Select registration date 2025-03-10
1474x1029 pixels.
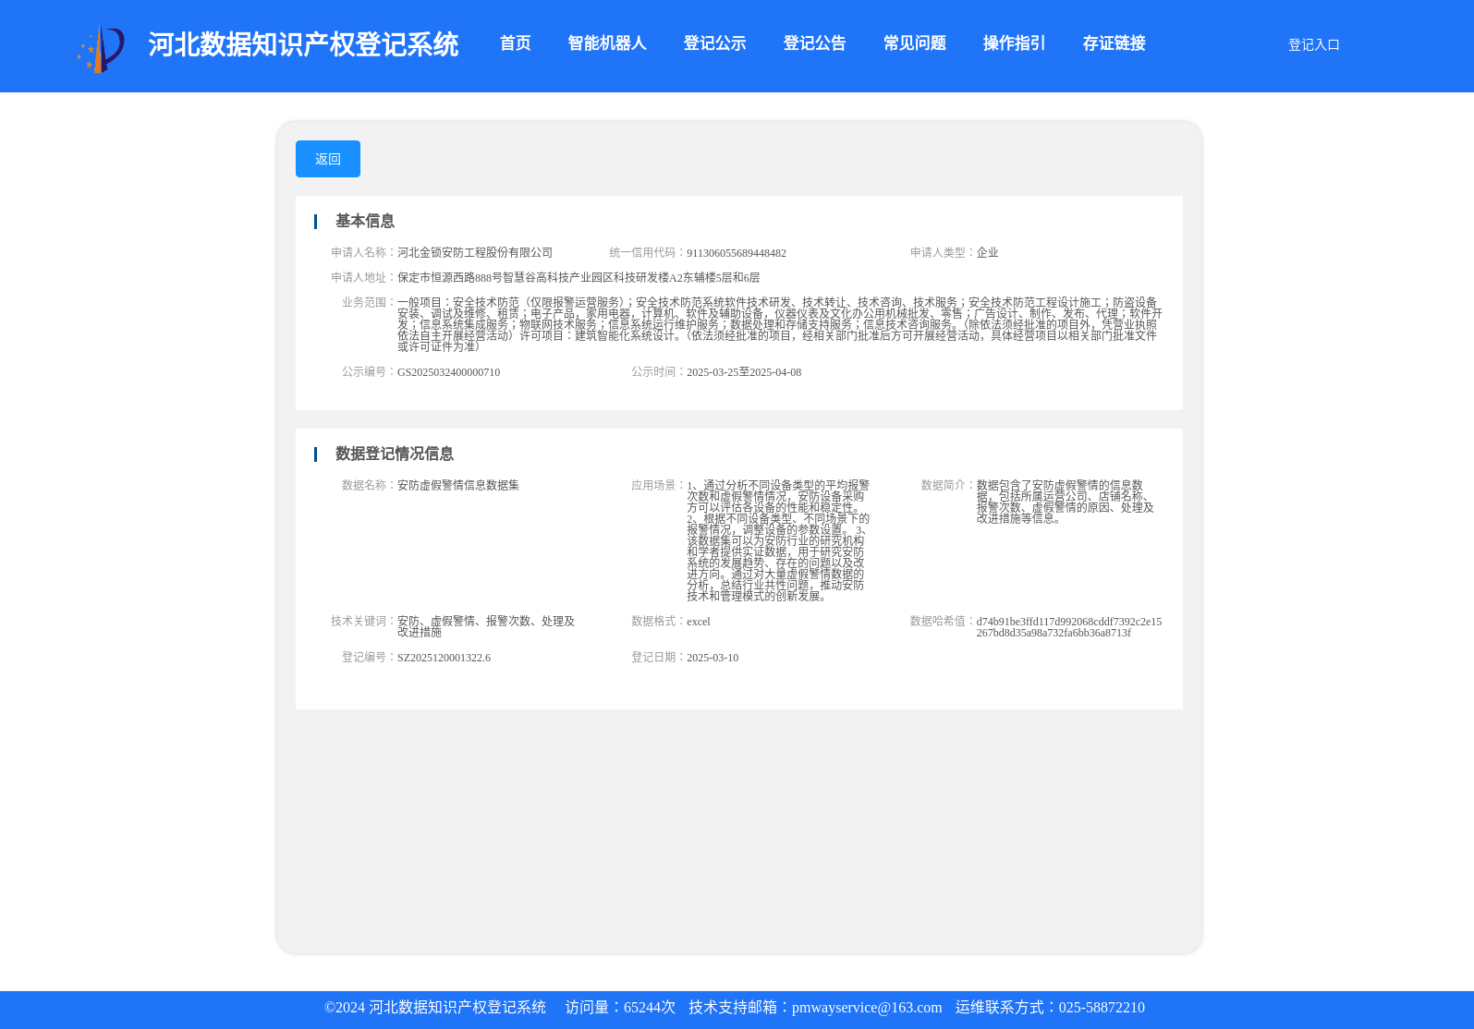713,658
